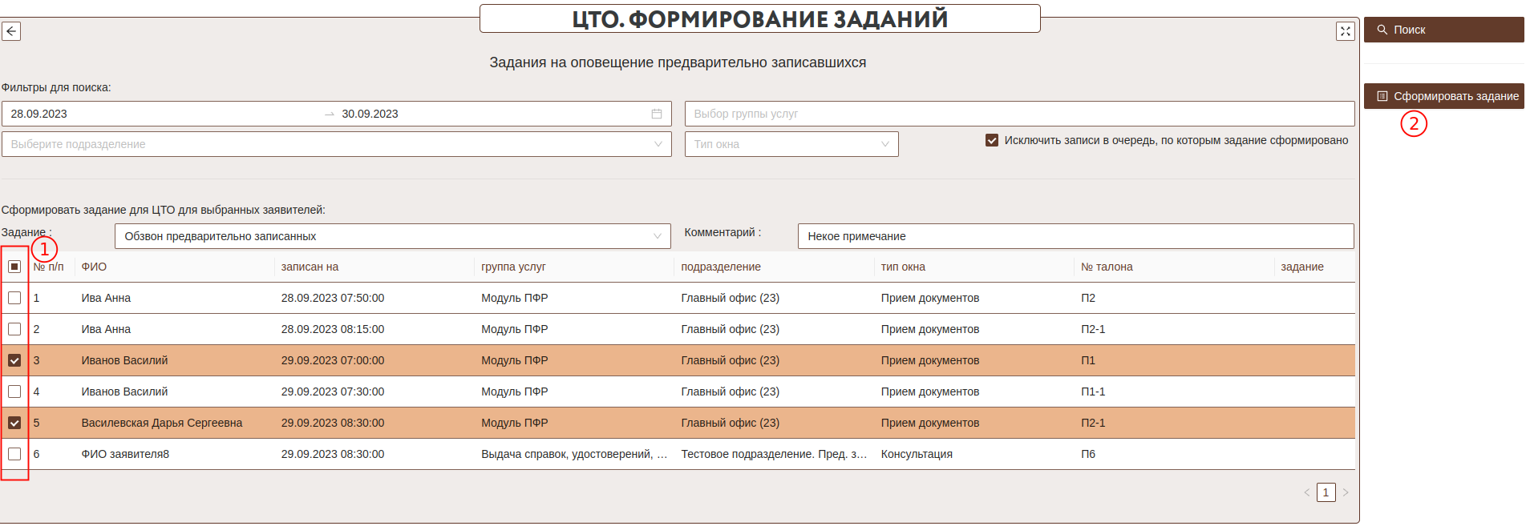Image resolution: width=1526 pixels, height=526 pixels.
Task: Check the row 1 Ива Анна checkbox
Action: [14, 298]
